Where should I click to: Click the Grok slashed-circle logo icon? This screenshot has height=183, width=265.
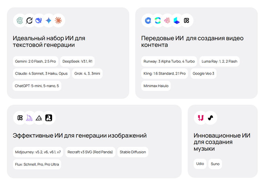[x=29, y=21]
